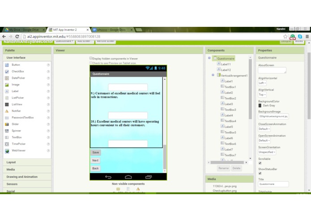This screenshot has width=311, height=221.
Task: Click the Components panel horizontal scrollbar
Action: coord(227,162)
